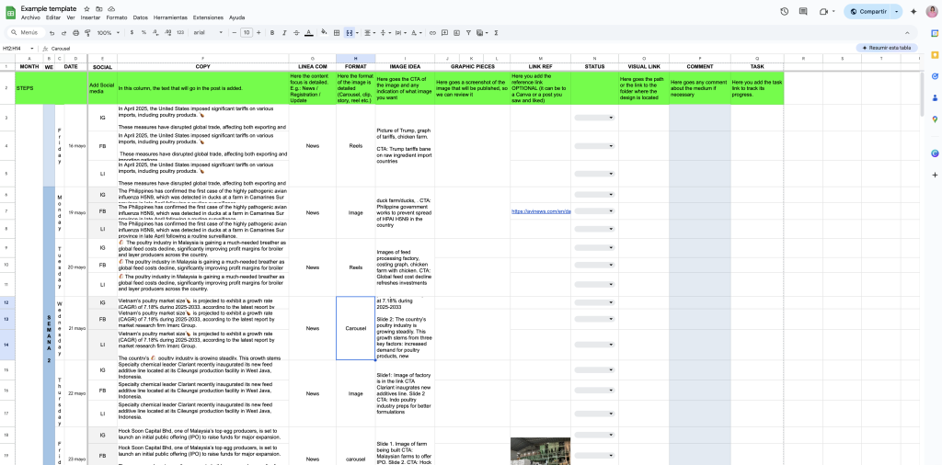Toggle bold formatting
The width and height of the screenshot is (942, 465).
(x=271, y=32)
